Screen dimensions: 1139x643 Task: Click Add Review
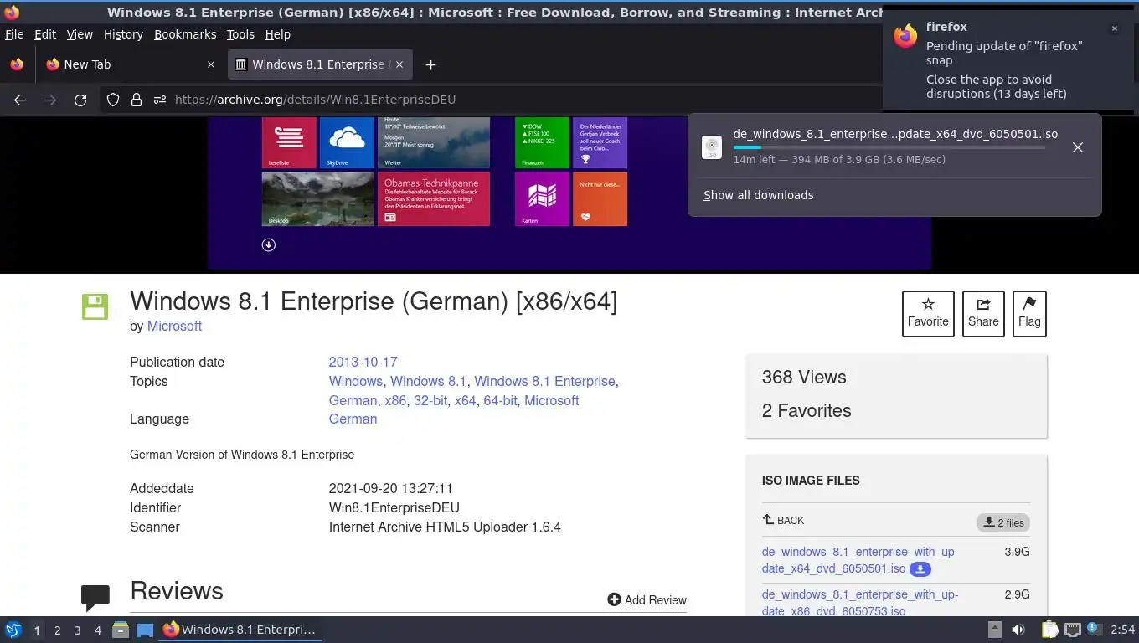(647, 600)
